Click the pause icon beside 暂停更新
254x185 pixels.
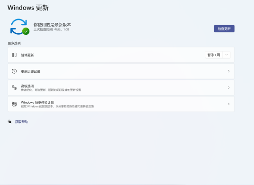point(14,55)
